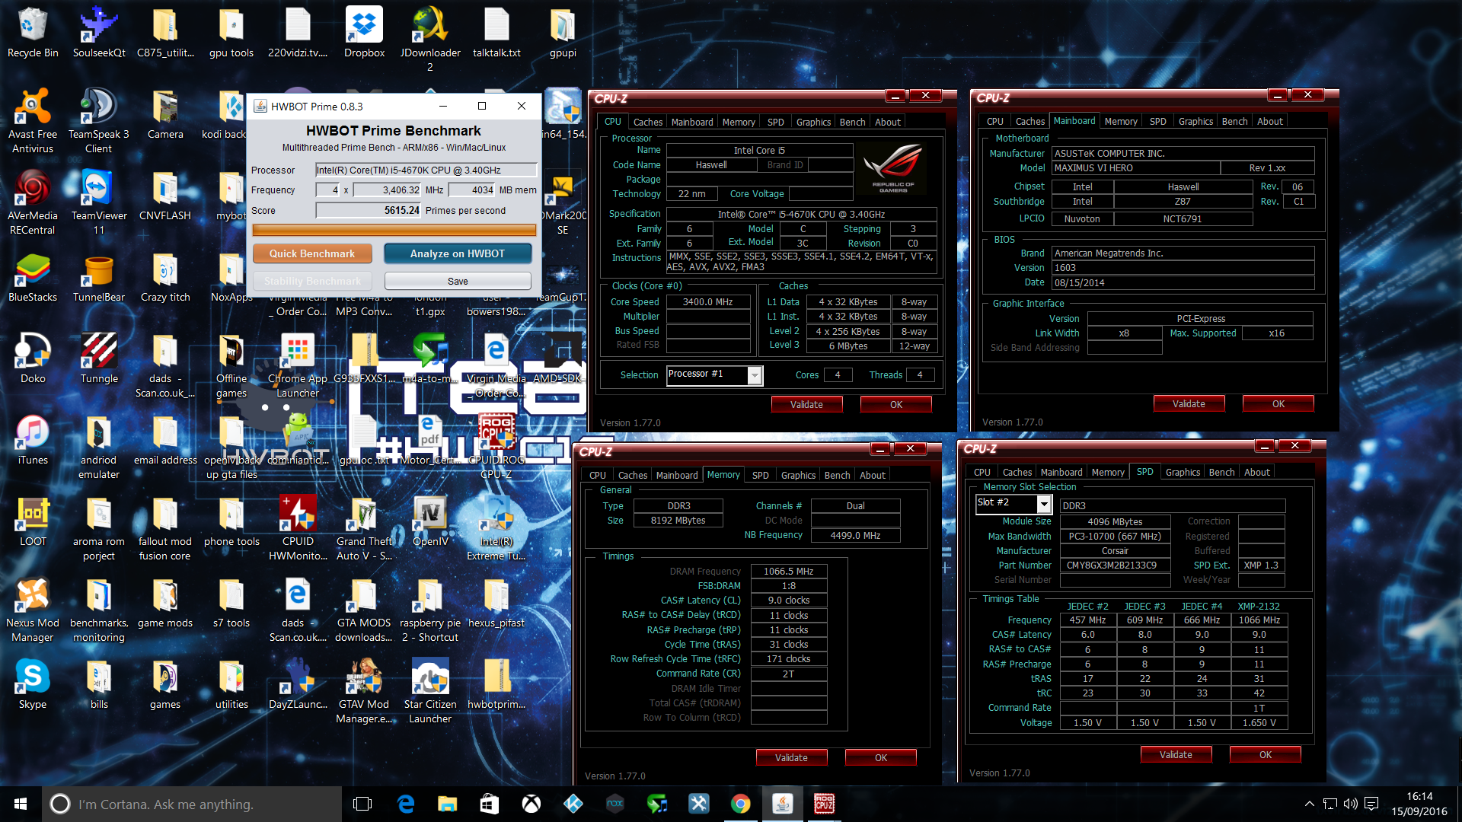Click Cortana search box on taskbar

(192, 804)
